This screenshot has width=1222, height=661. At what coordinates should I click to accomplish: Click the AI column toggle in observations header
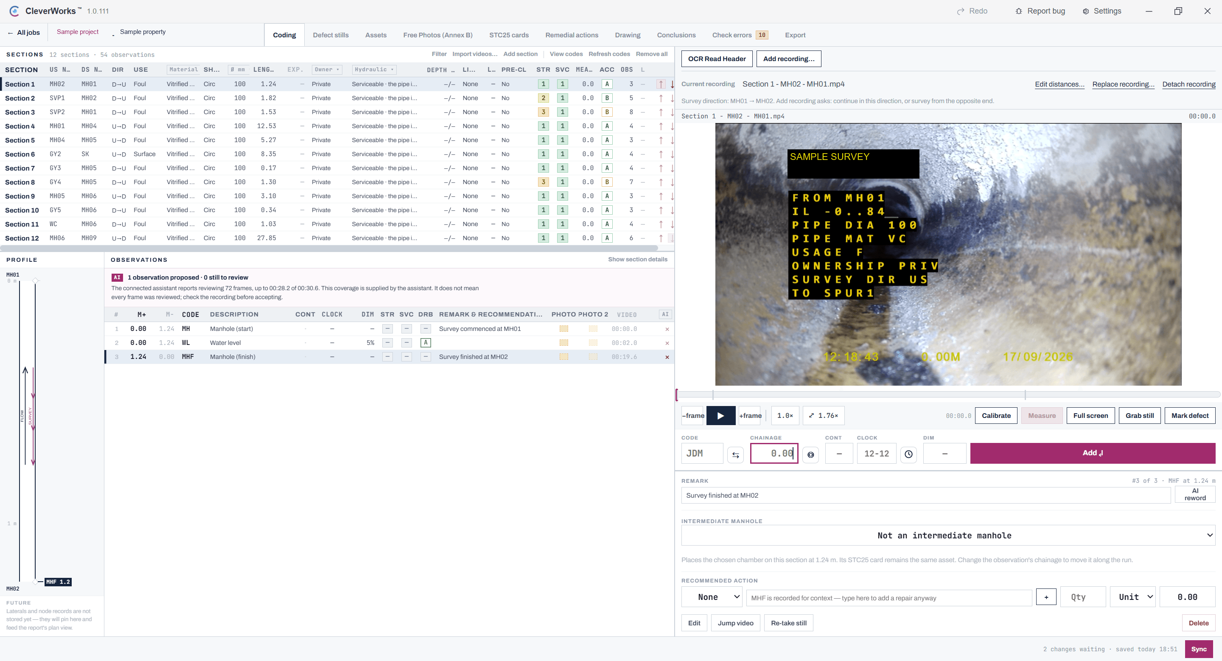[665, 314]
